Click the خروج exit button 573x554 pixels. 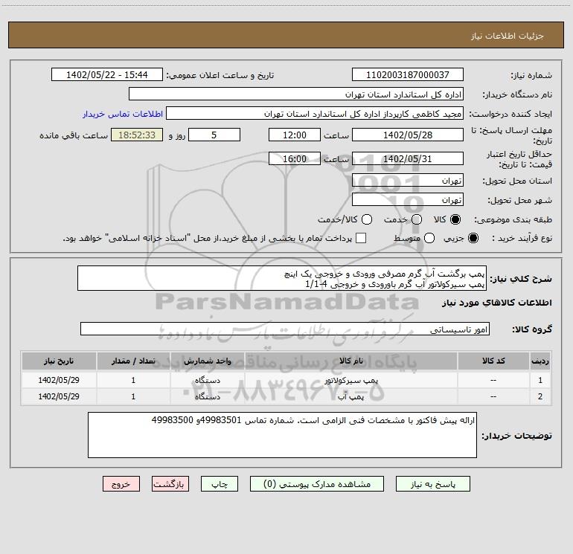point(121,484)
